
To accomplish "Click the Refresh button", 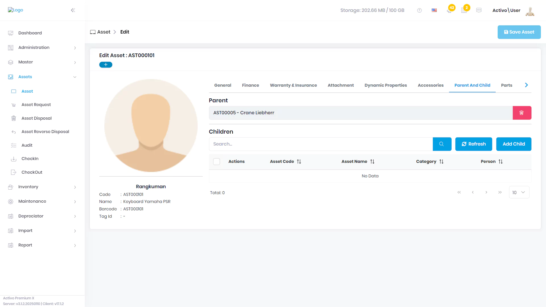I will [473, 144].
